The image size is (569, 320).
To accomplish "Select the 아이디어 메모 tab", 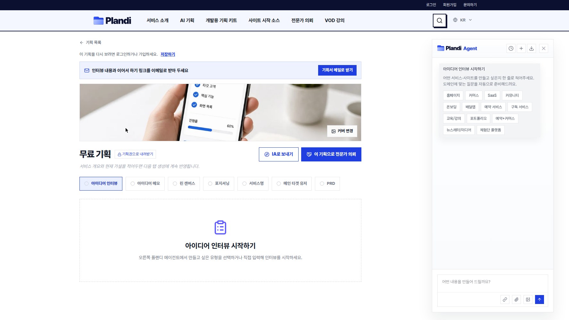I will tap(145, 184).
